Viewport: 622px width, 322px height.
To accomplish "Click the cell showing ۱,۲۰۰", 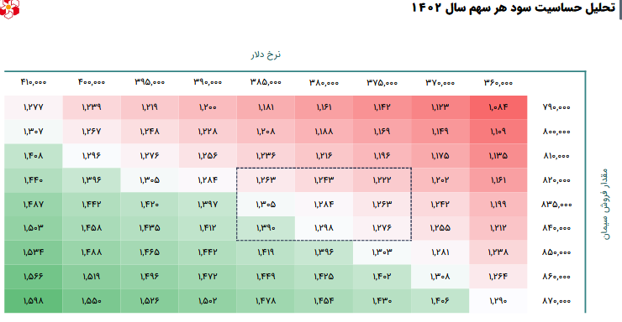I will click(x=208, y=107).
